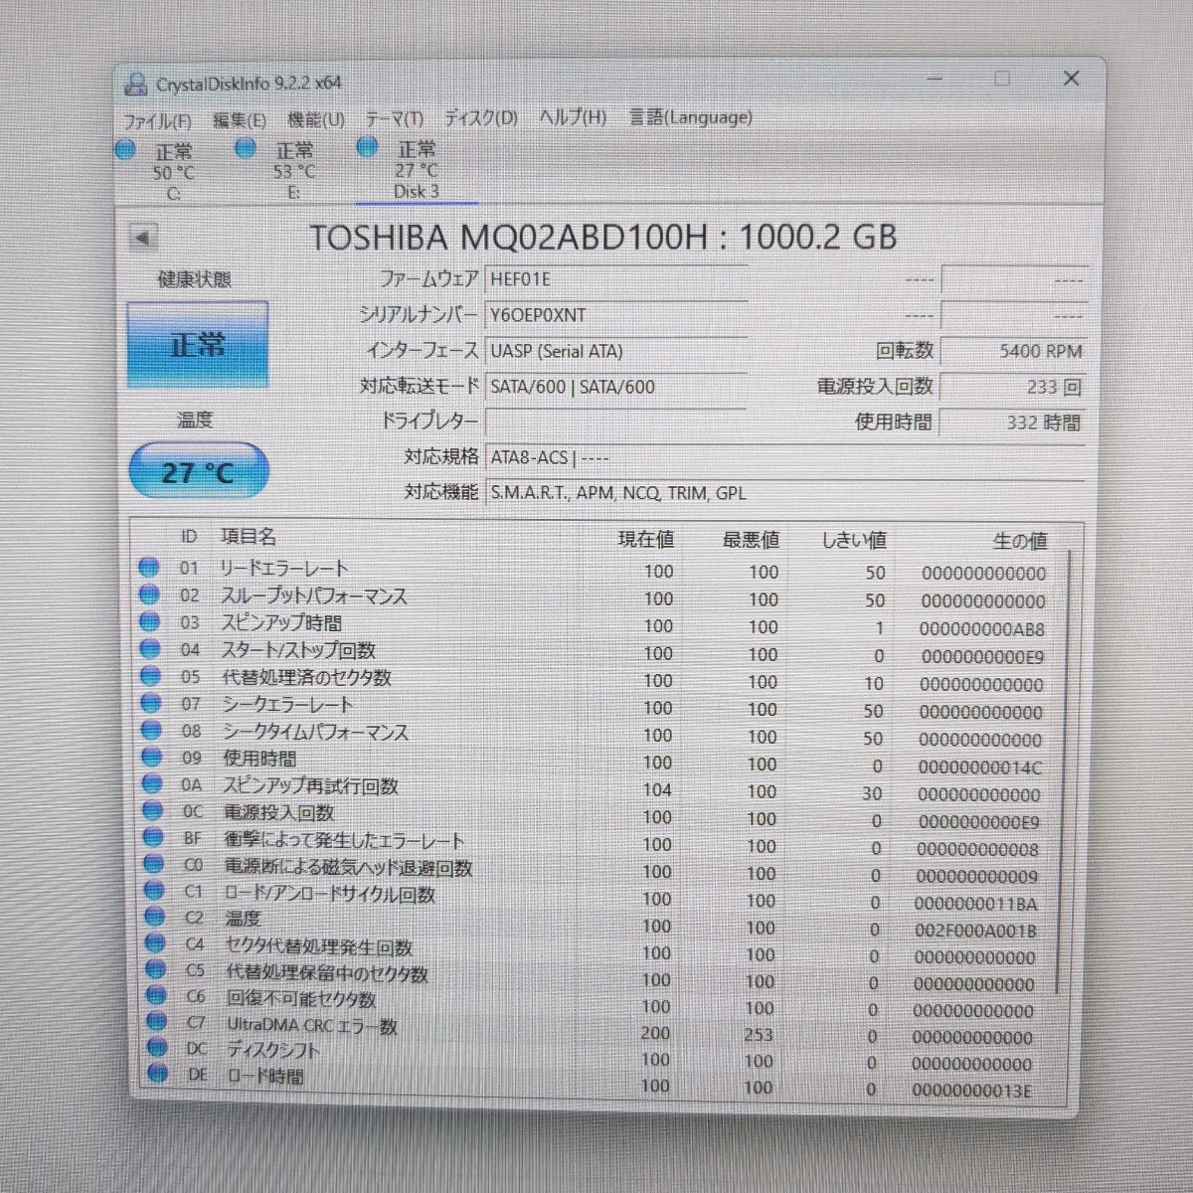Click the CrystalDiskInfo title bar icon
This screenshot has height=1193, width=1193.
point(135,85)
